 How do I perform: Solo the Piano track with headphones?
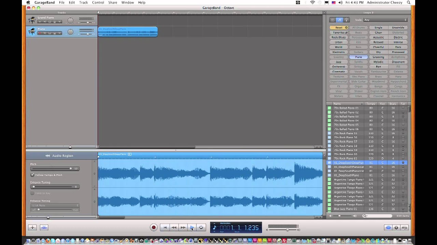click(x=50, y=33)
